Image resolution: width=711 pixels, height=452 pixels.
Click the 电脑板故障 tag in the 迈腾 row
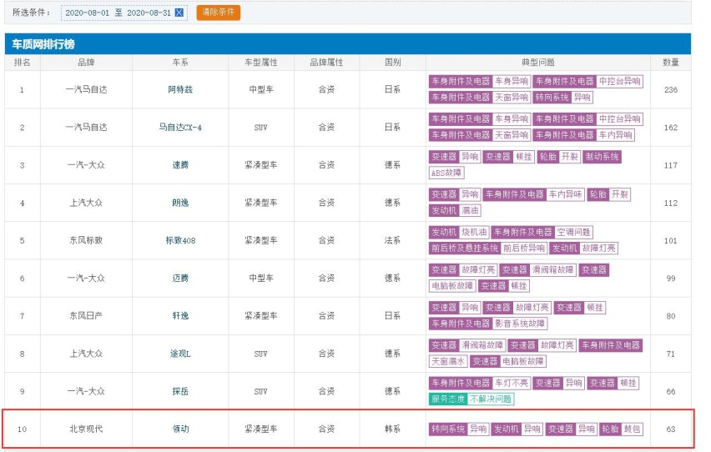click(452, 286)
